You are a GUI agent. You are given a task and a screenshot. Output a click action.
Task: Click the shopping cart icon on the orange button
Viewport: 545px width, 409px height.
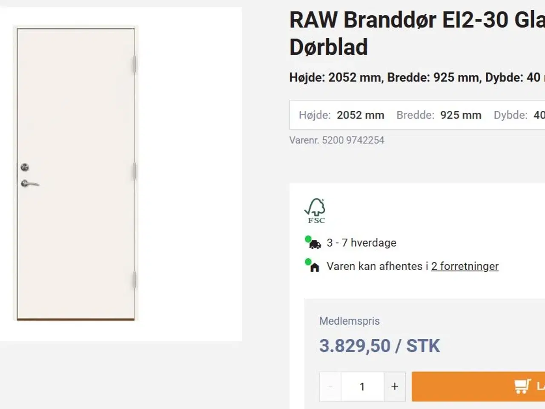click(x=520, y=386)
